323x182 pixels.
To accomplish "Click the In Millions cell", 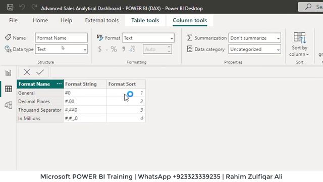I will [x=40, y=118].
